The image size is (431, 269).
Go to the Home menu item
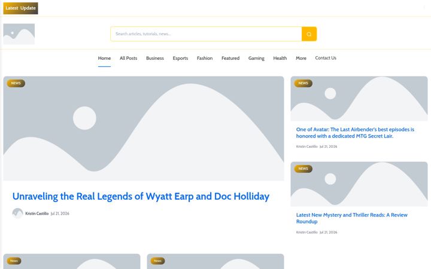click(104, 58)
